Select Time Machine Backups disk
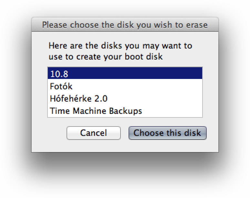This screenshot has width=250, height=198. click(125, 111)
